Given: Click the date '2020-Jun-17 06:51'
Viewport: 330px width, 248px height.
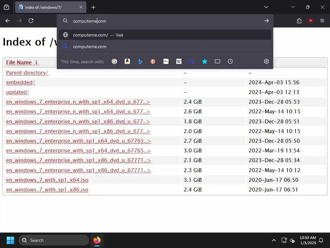Looking at the screenshot, I should (x=273, y=190).
